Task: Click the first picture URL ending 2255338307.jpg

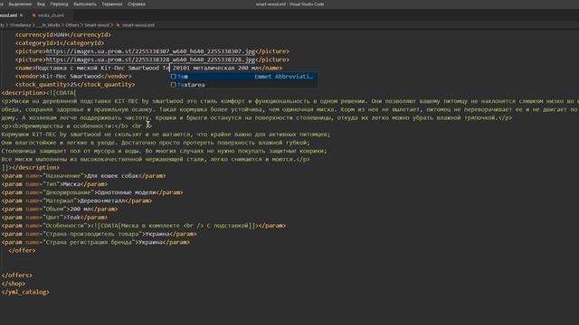Action: tap(150, 51)
